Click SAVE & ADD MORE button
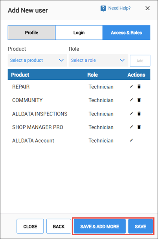The width and height of the screenshot is (158, 239). pos(100,226)
